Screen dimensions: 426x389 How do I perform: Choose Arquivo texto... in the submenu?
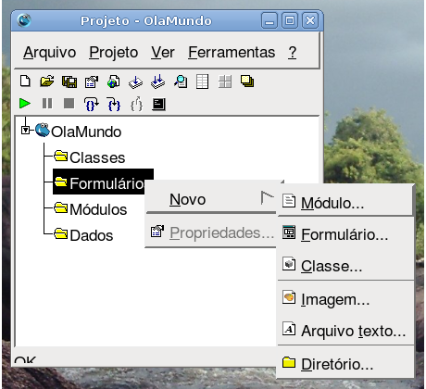tap(345, 331)
